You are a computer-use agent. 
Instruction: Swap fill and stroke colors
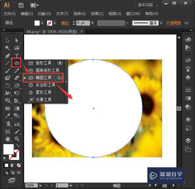pyautogui.click(x=18, y=145)
